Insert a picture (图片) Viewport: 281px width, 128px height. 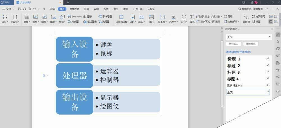pos(36,19)
